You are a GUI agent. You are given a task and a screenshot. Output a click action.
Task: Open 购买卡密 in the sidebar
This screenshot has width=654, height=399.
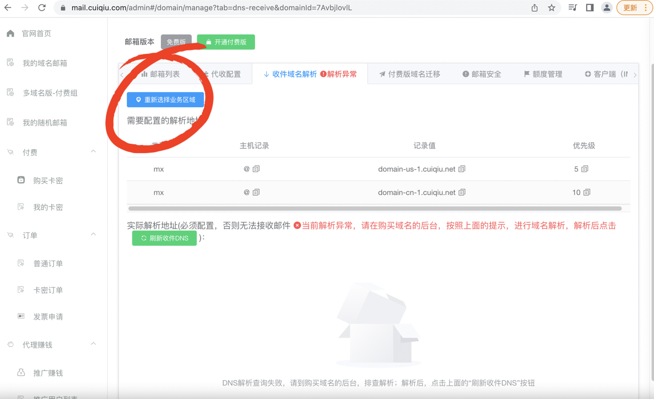point(48,180)
